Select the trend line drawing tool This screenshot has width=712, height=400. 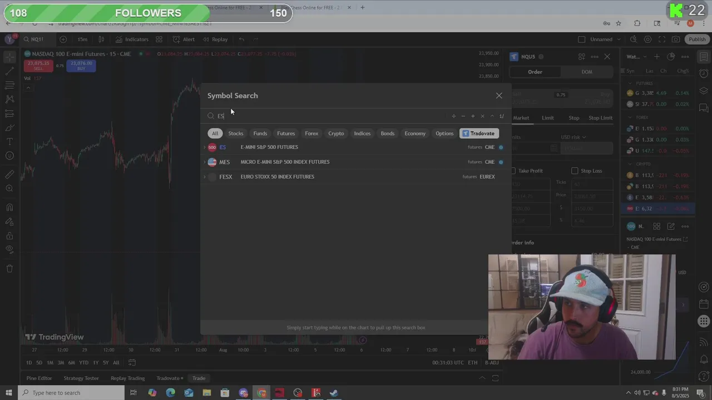[x=9, y=71]
